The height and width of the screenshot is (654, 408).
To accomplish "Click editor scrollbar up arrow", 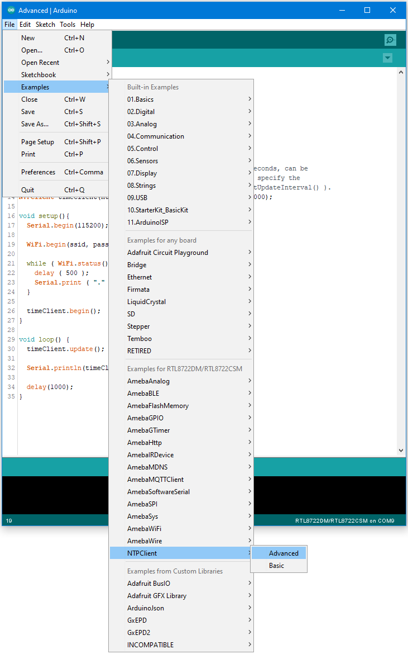I will click(401, 73).
